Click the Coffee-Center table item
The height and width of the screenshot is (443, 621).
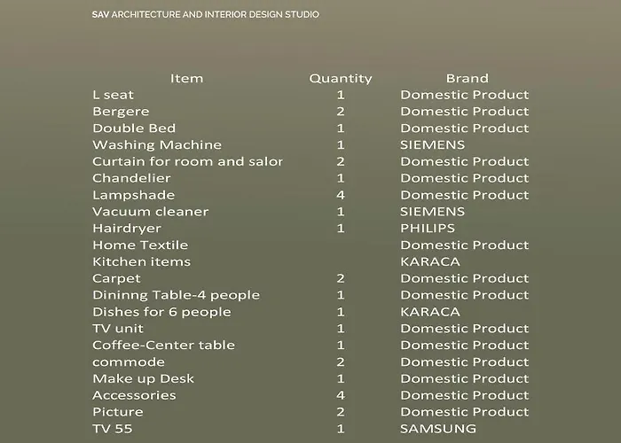163,346
